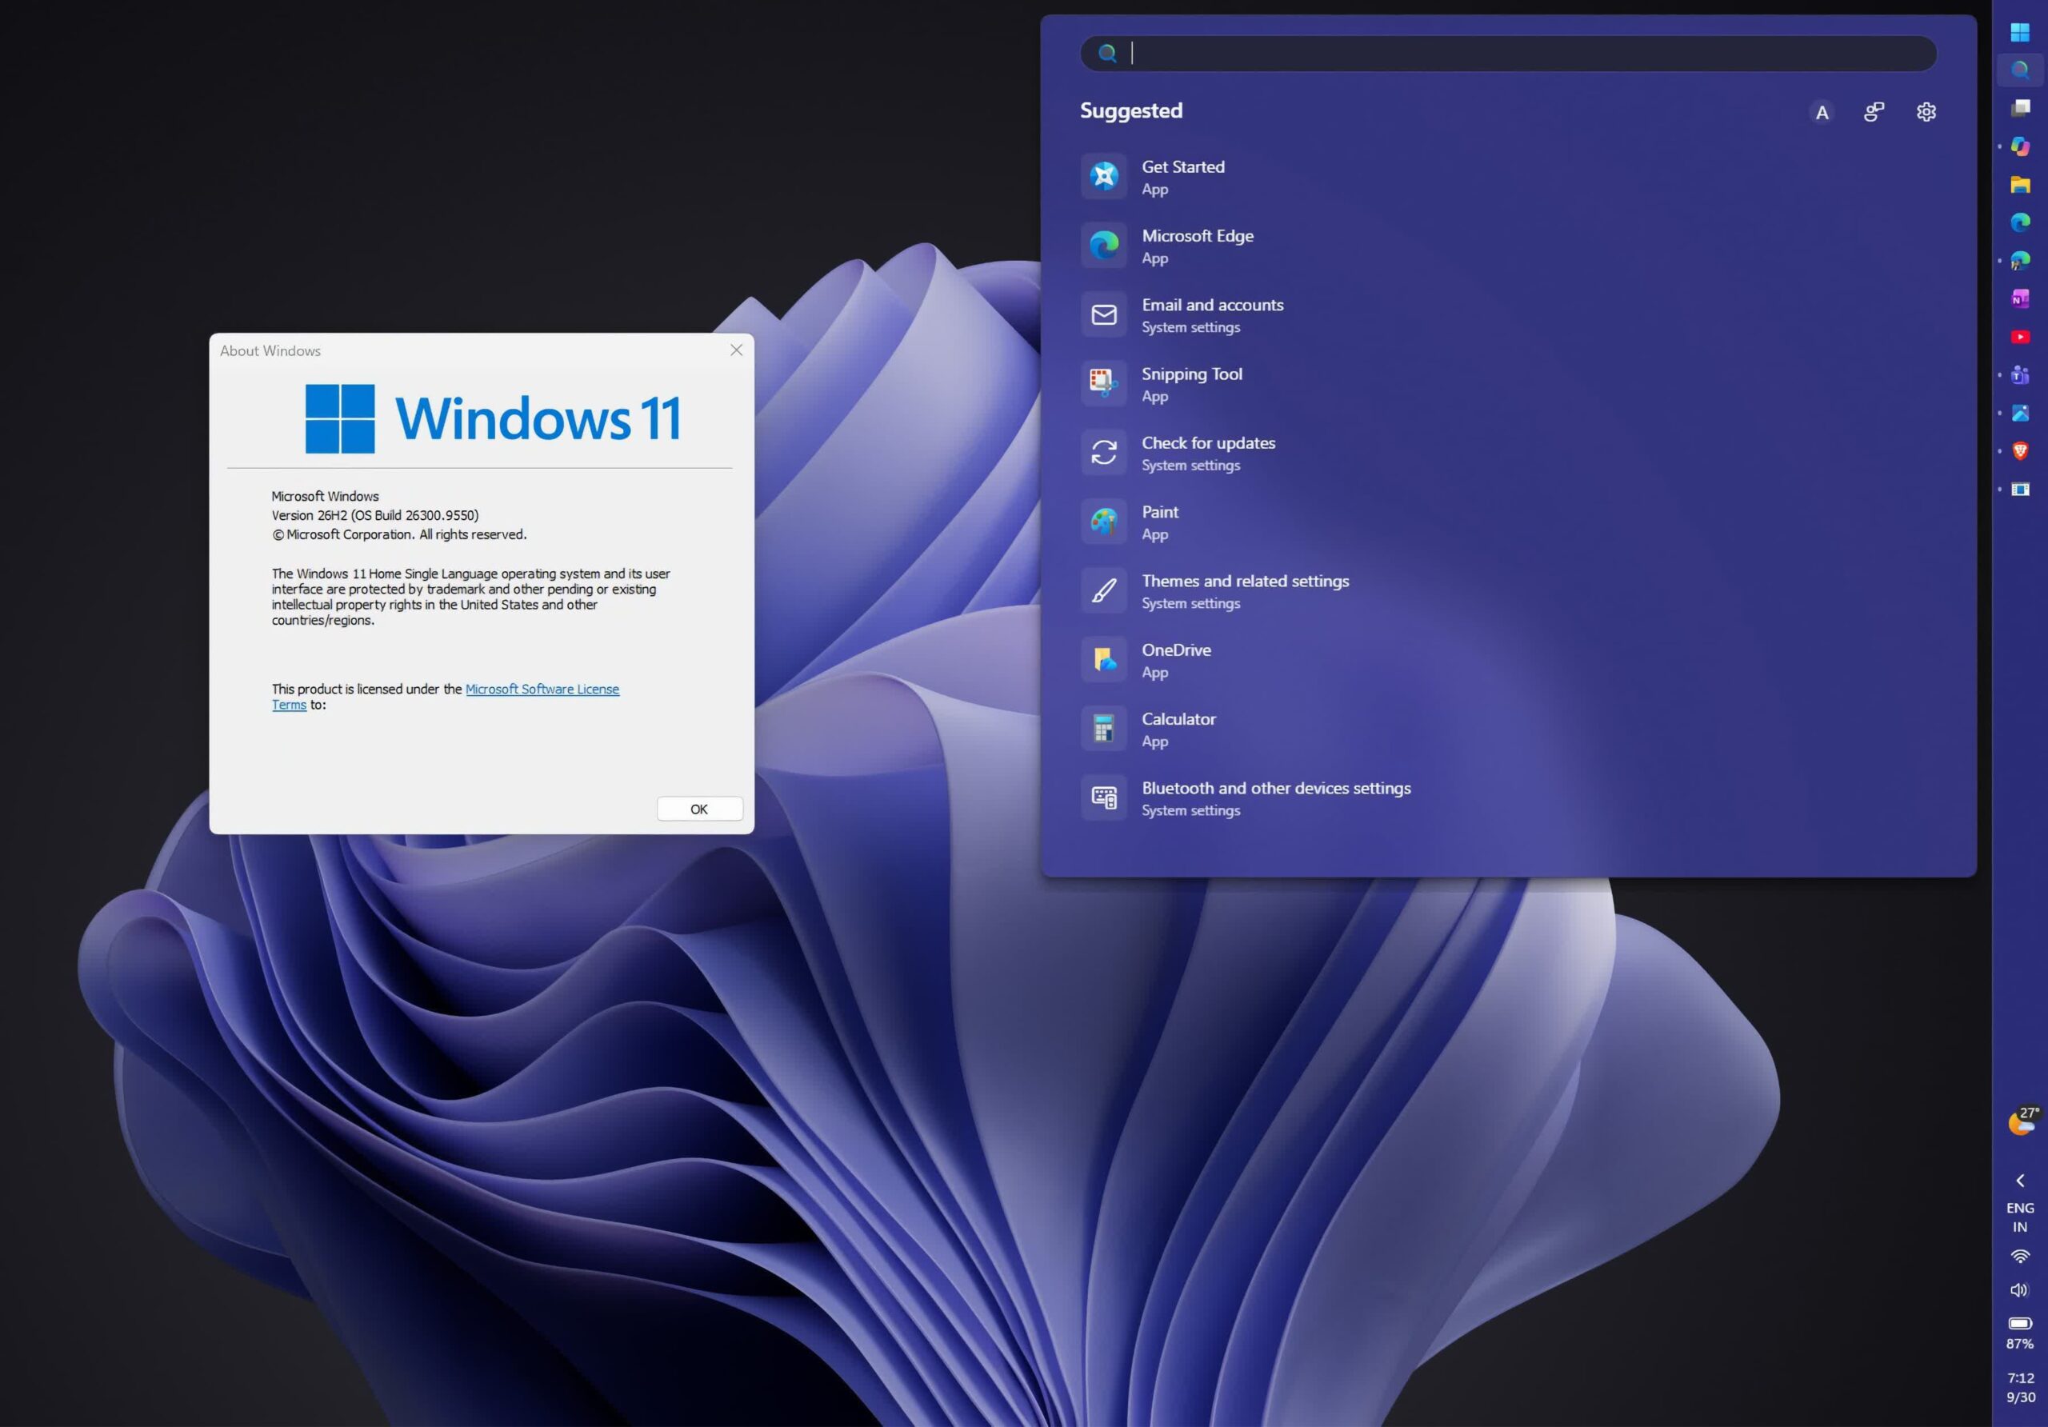Screen dimensions: 2048x1427
Task: Click the search options icon beside the gear
Action: (x=1873, y=111)
